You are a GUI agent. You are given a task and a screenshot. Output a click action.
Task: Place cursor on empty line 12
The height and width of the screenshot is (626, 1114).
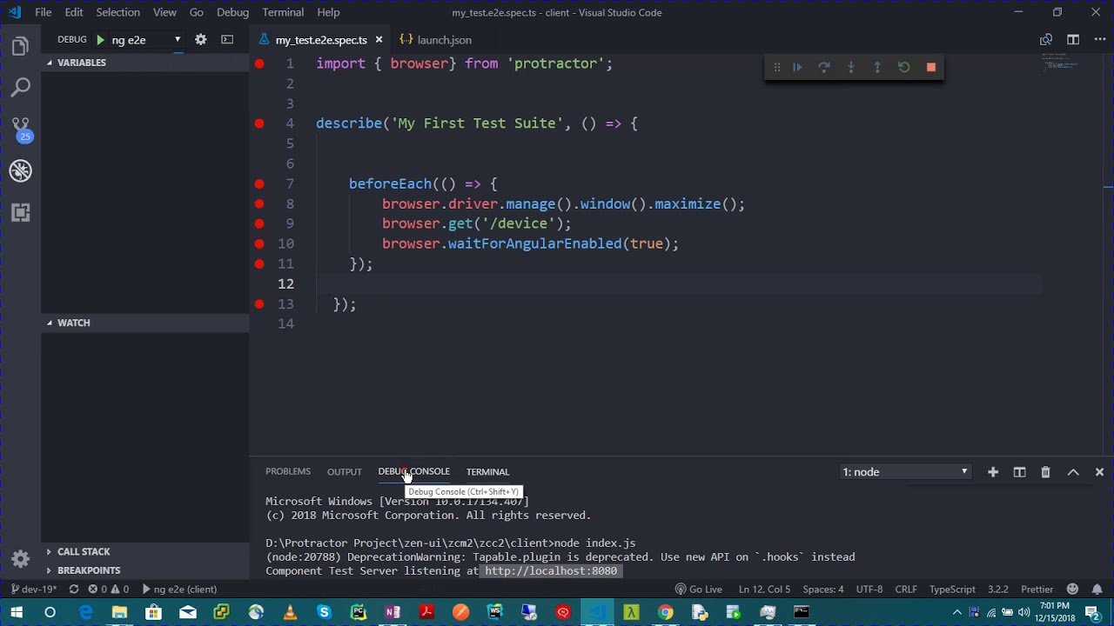pyautogui.click(x=679, y=284)
